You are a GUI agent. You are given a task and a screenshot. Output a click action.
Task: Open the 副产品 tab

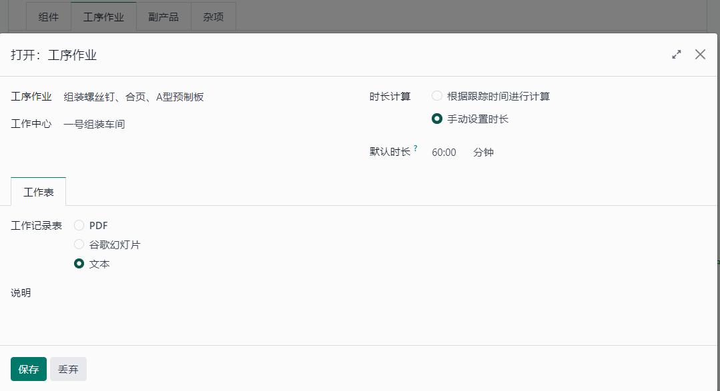coord(163,17)
